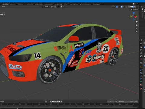Open the Tool properties tab
The width and height of the screenshot is (145, 109).
141,43
